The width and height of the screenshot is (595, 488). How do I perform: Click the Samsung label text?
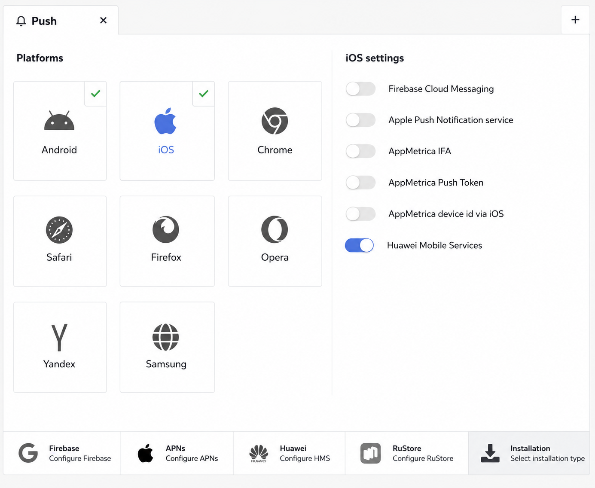[x=166, y=364]
